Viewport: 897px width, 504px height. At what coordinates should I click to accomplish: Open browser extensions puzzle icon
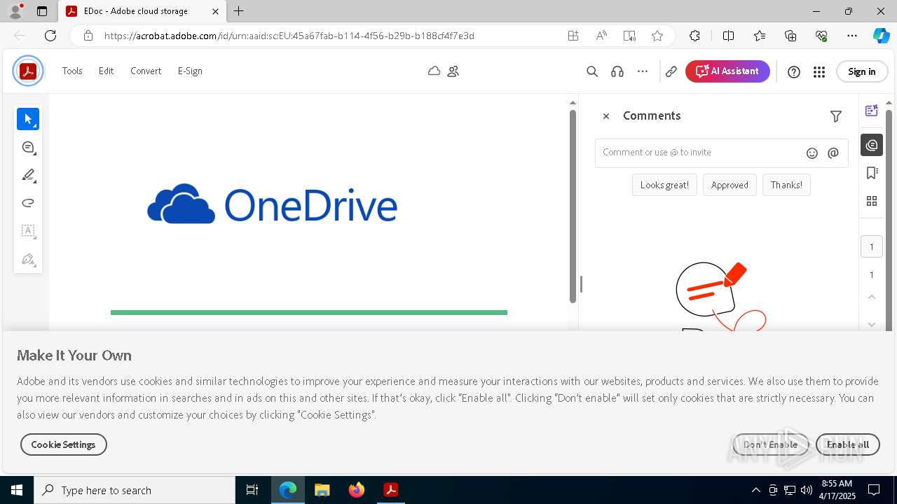[694, 36]
